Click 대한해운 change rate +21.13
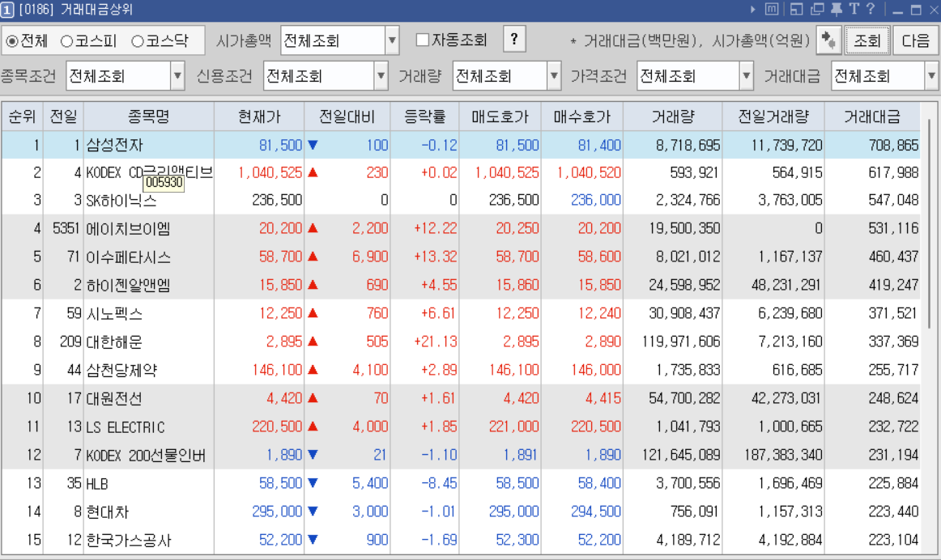Viewport: 941px width, 560px height. 435,342
